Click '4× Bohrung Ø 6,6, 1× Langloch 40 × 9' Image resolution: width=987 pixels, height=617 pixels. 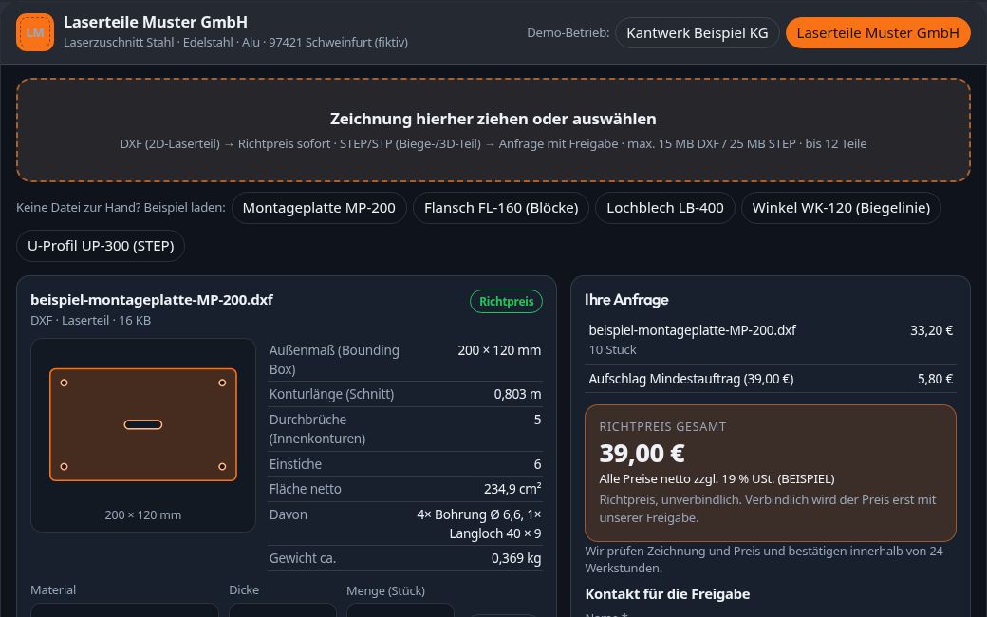[x=478, y=524]
